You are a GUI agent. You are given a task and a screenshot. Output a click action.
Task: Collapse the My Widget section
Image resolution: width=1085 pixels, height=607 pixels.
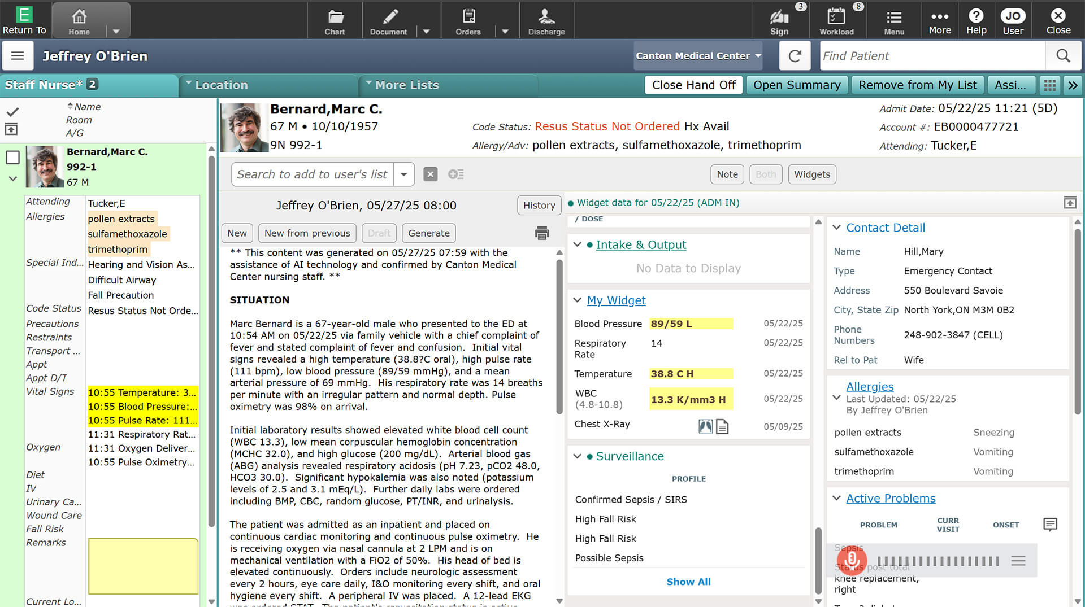(x=577, y=300)
